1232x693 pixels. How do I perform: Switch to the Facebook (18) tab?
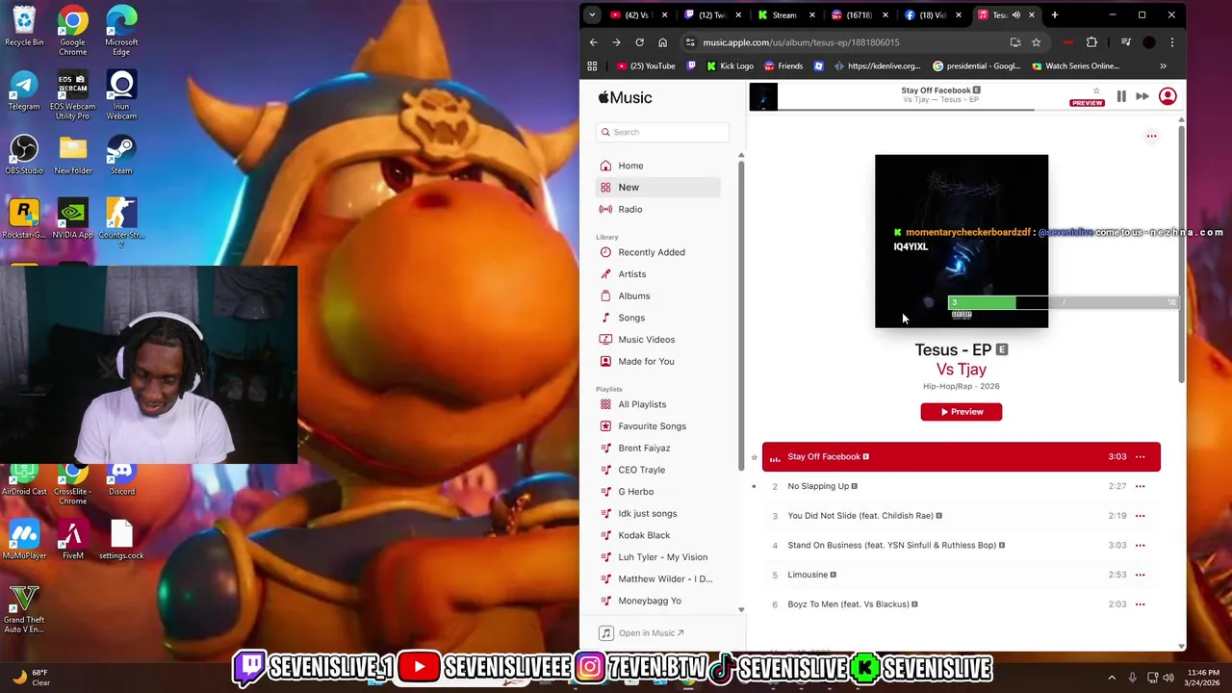(x=933, y=15)
